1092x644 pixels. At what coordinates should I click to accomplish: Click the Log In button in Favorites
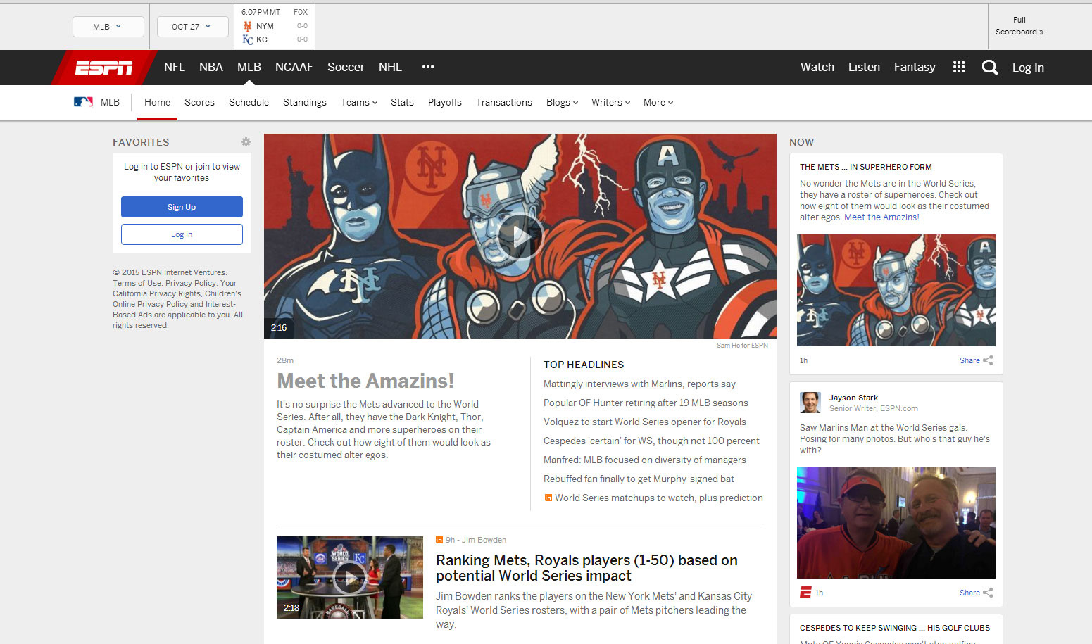tap(182, 234)
